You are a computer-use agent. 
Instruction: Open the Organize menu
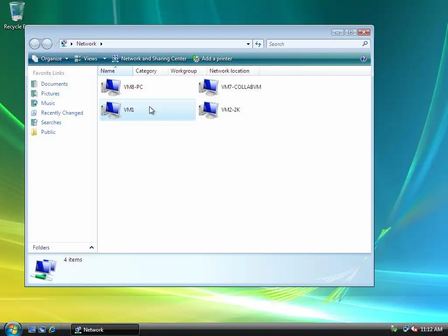50,59
